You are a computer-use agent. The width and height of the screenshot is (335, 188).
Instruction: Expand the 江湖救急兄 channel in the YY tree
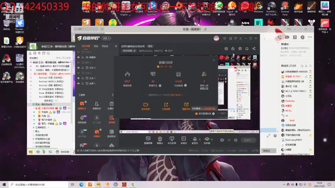tap(33, 127)
